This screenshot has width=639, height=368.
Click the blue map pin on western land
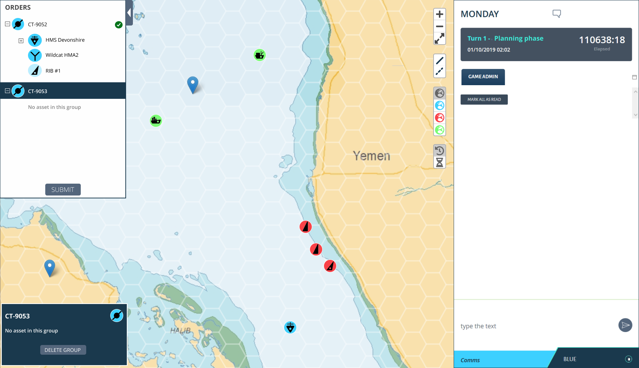(50, 268)
